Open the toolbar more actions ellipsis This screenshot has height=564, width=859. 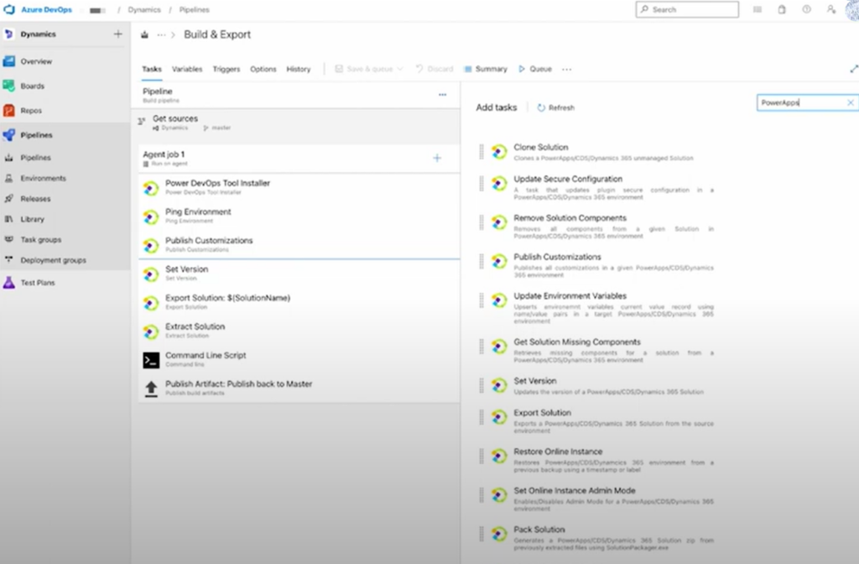pyautogui.click(x=567, y=69)
